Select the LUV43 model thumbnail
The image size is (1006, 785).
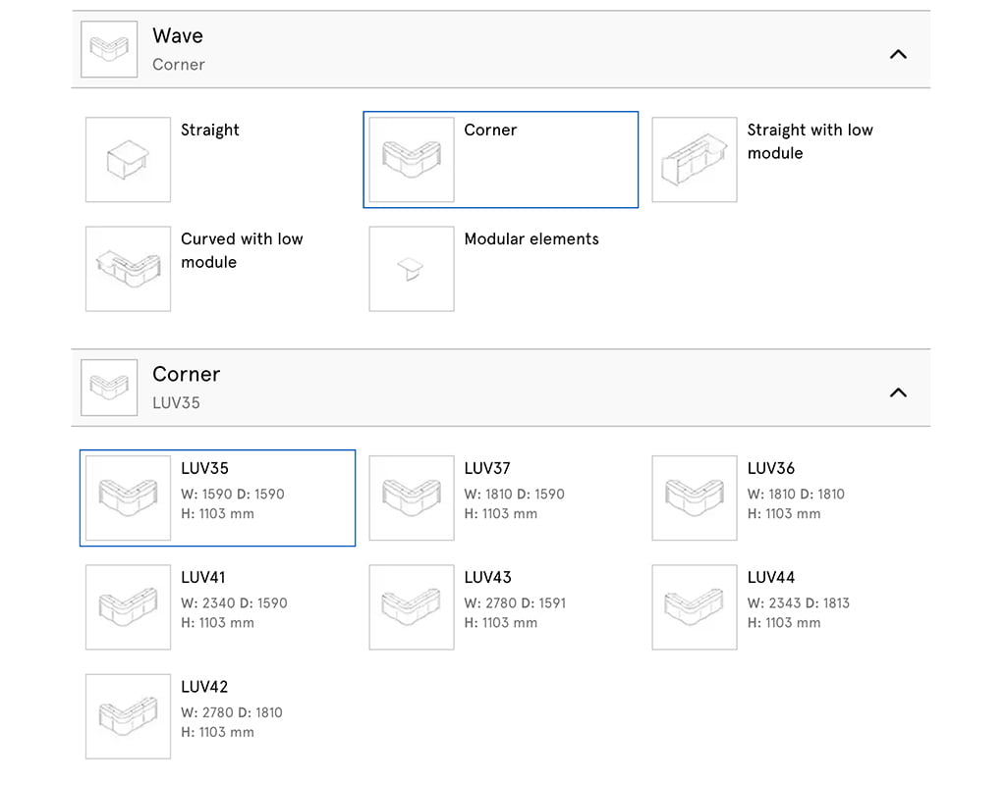(412, 606)
